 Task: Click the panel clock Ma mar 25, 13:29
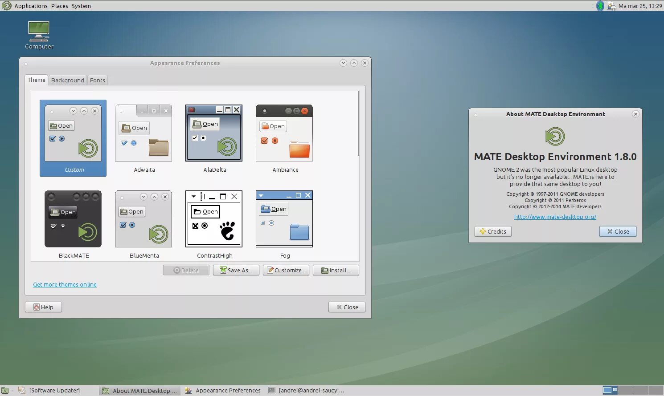click(640, 6)
